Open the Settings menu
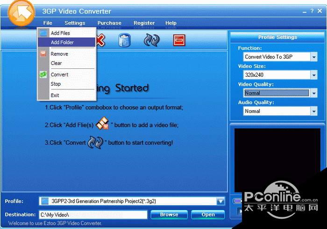 click(75, 23)
